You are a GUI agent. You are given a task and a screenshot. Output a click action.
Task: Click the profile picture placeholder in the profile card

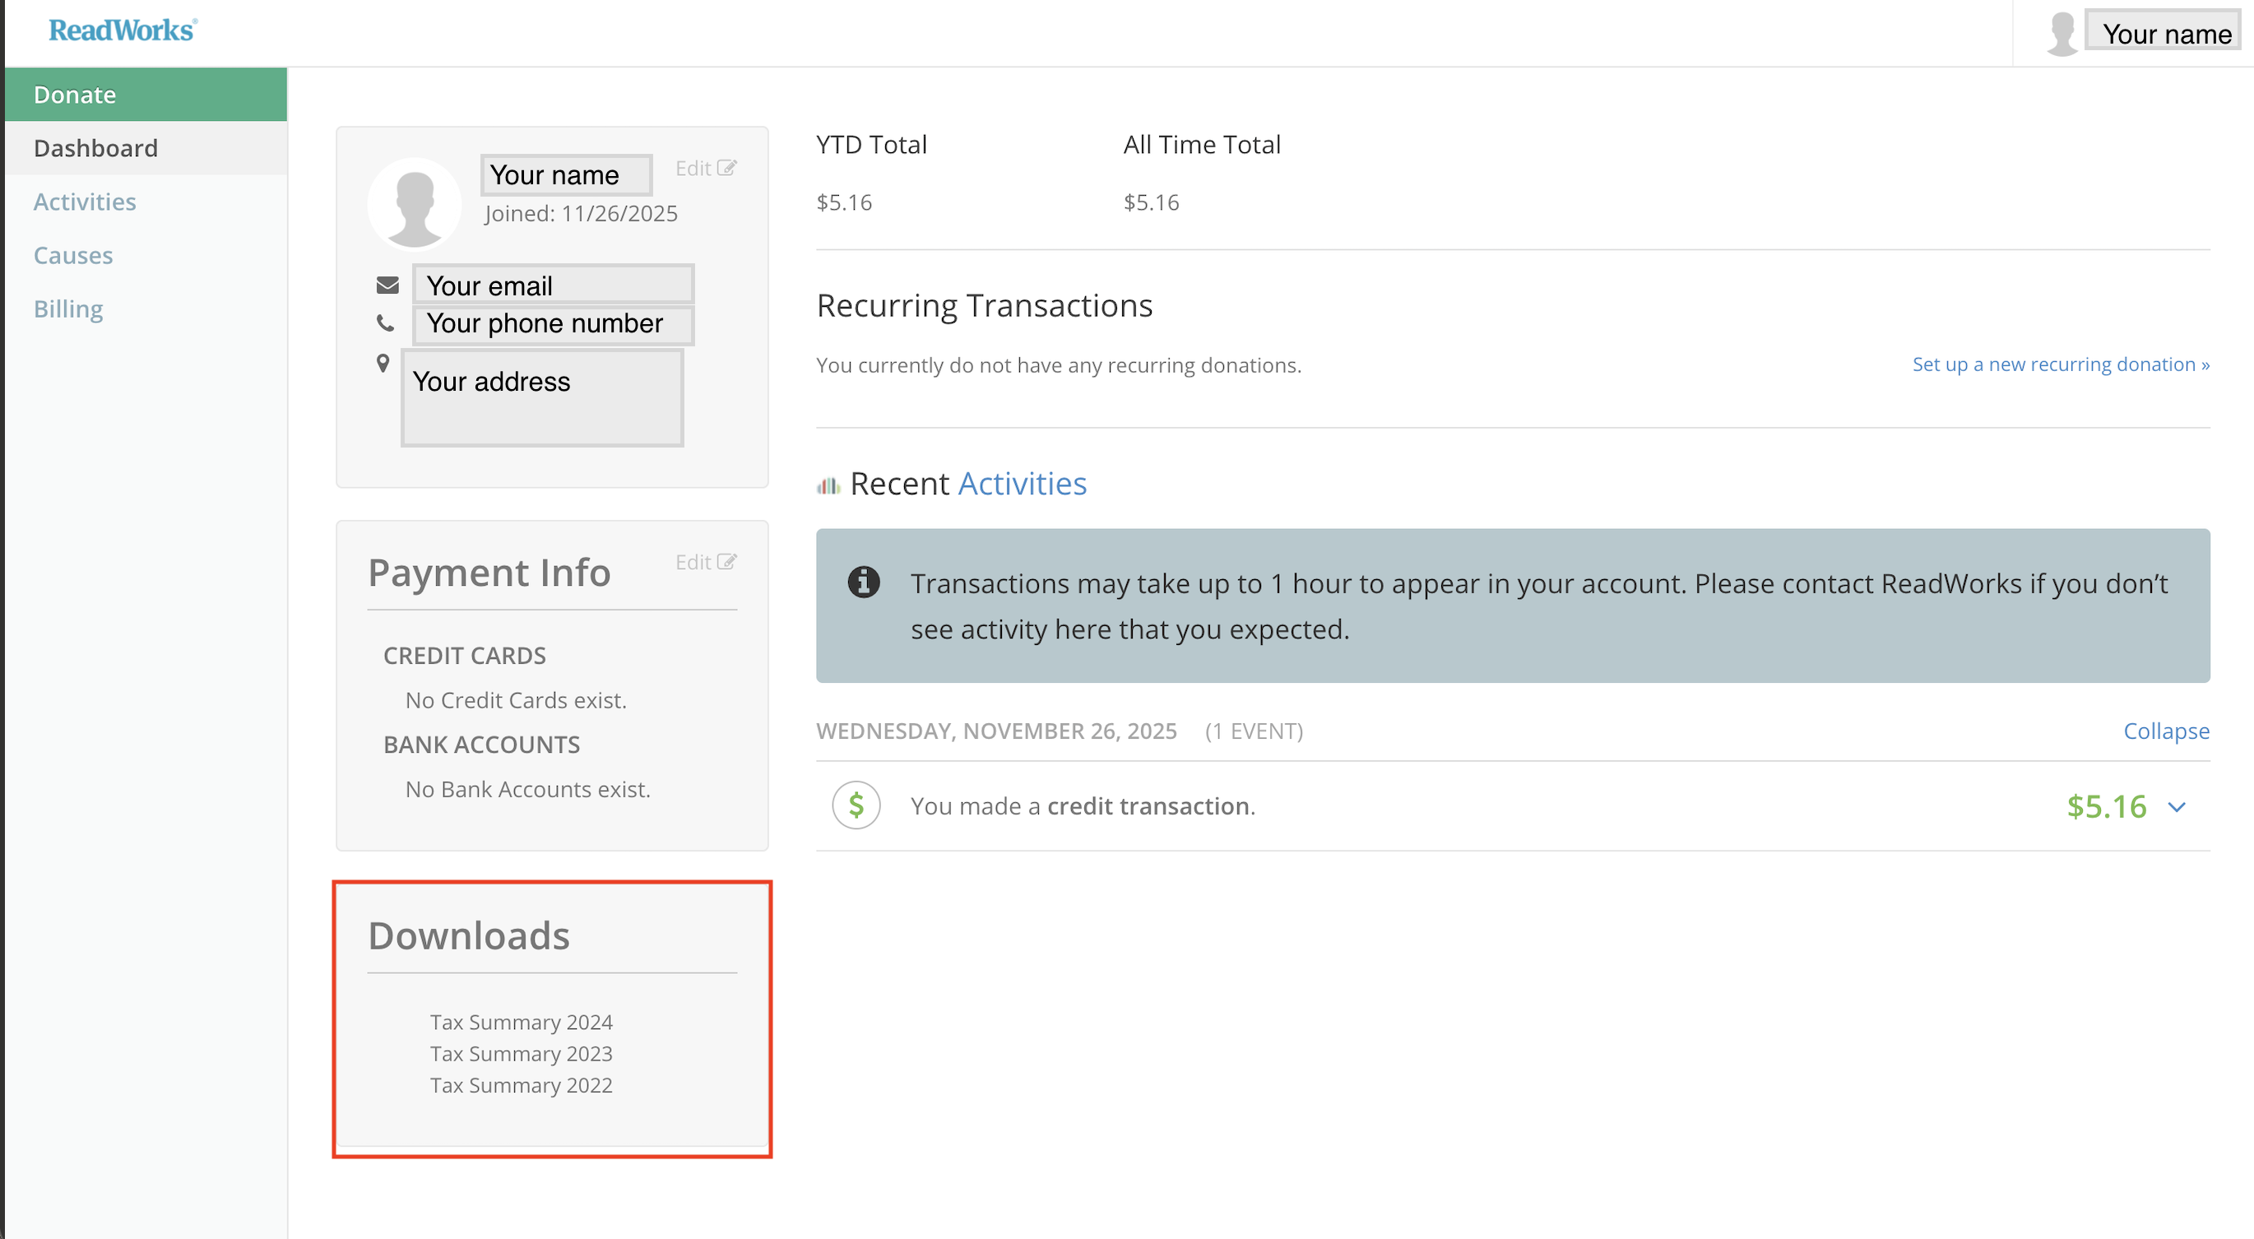[414, 205]
